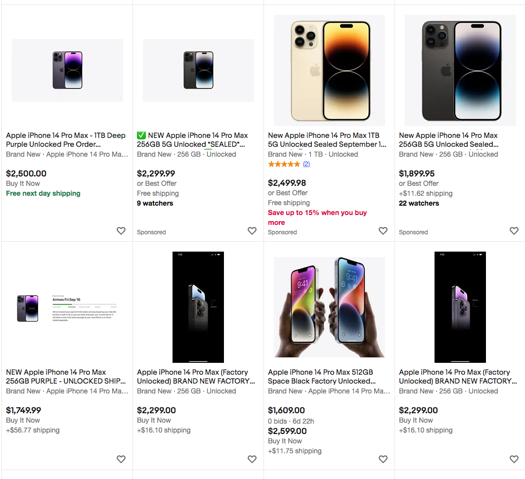525x479 pixels.
Task: Click the 'Arrives Fri Sep 16' listing image
Action: [67, 307]
